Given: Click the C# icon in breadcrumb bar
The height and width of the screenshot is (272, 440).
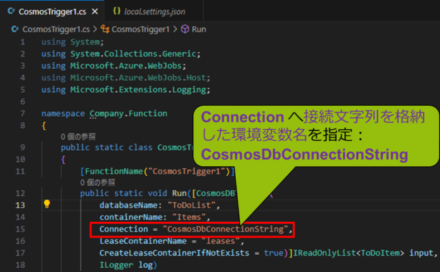Looking at the screenshot, I should 15,29.
